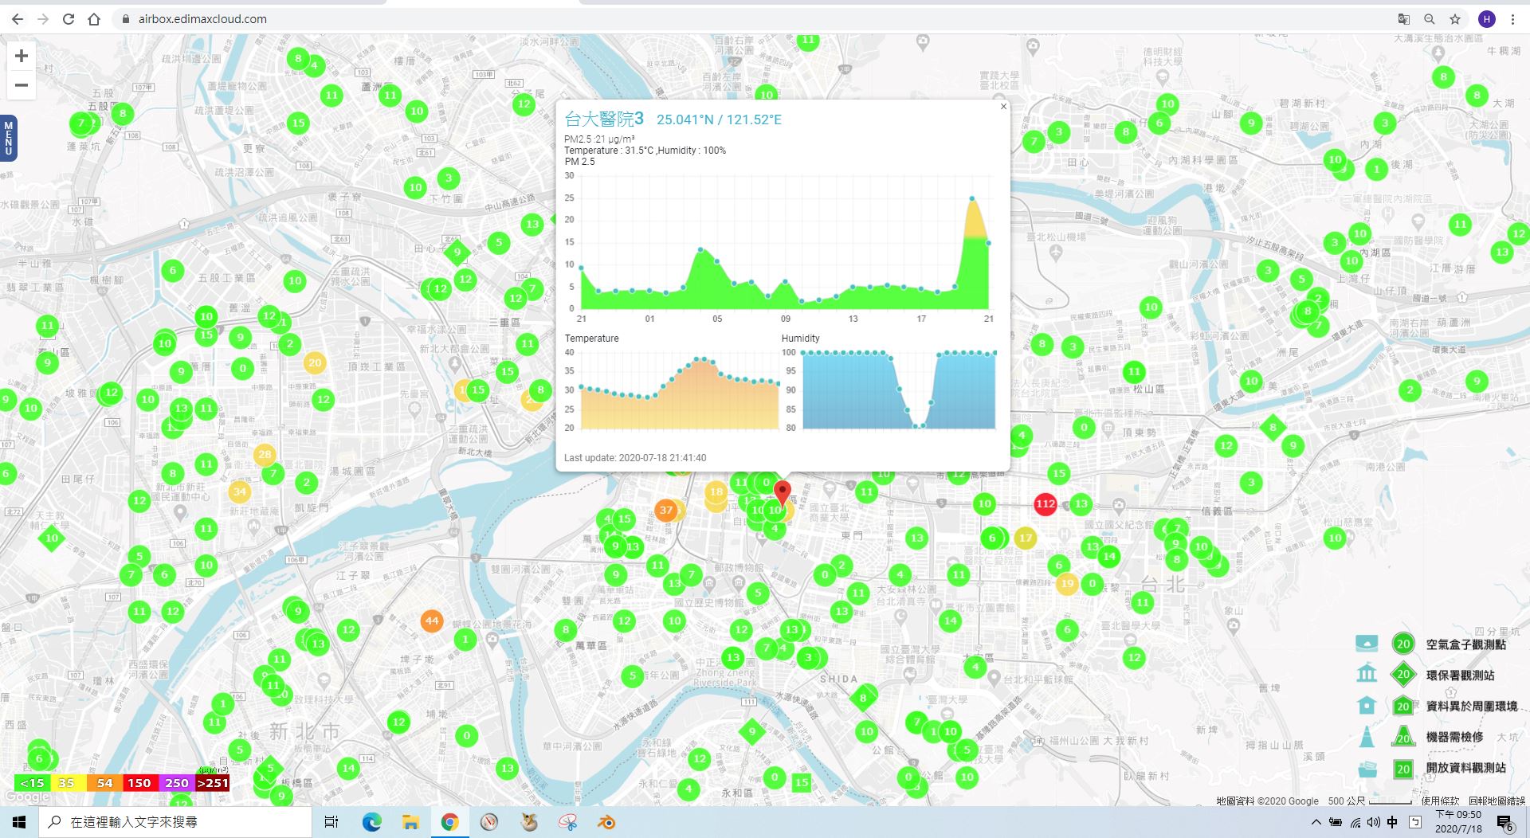1530x838 pixels.
Task: Click 環保署觀測站 legend label
Action: coord(1460,675)
